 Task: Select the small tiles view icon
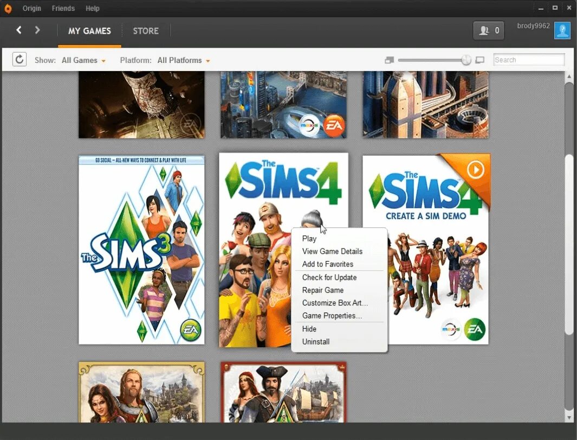pos(390,60)
